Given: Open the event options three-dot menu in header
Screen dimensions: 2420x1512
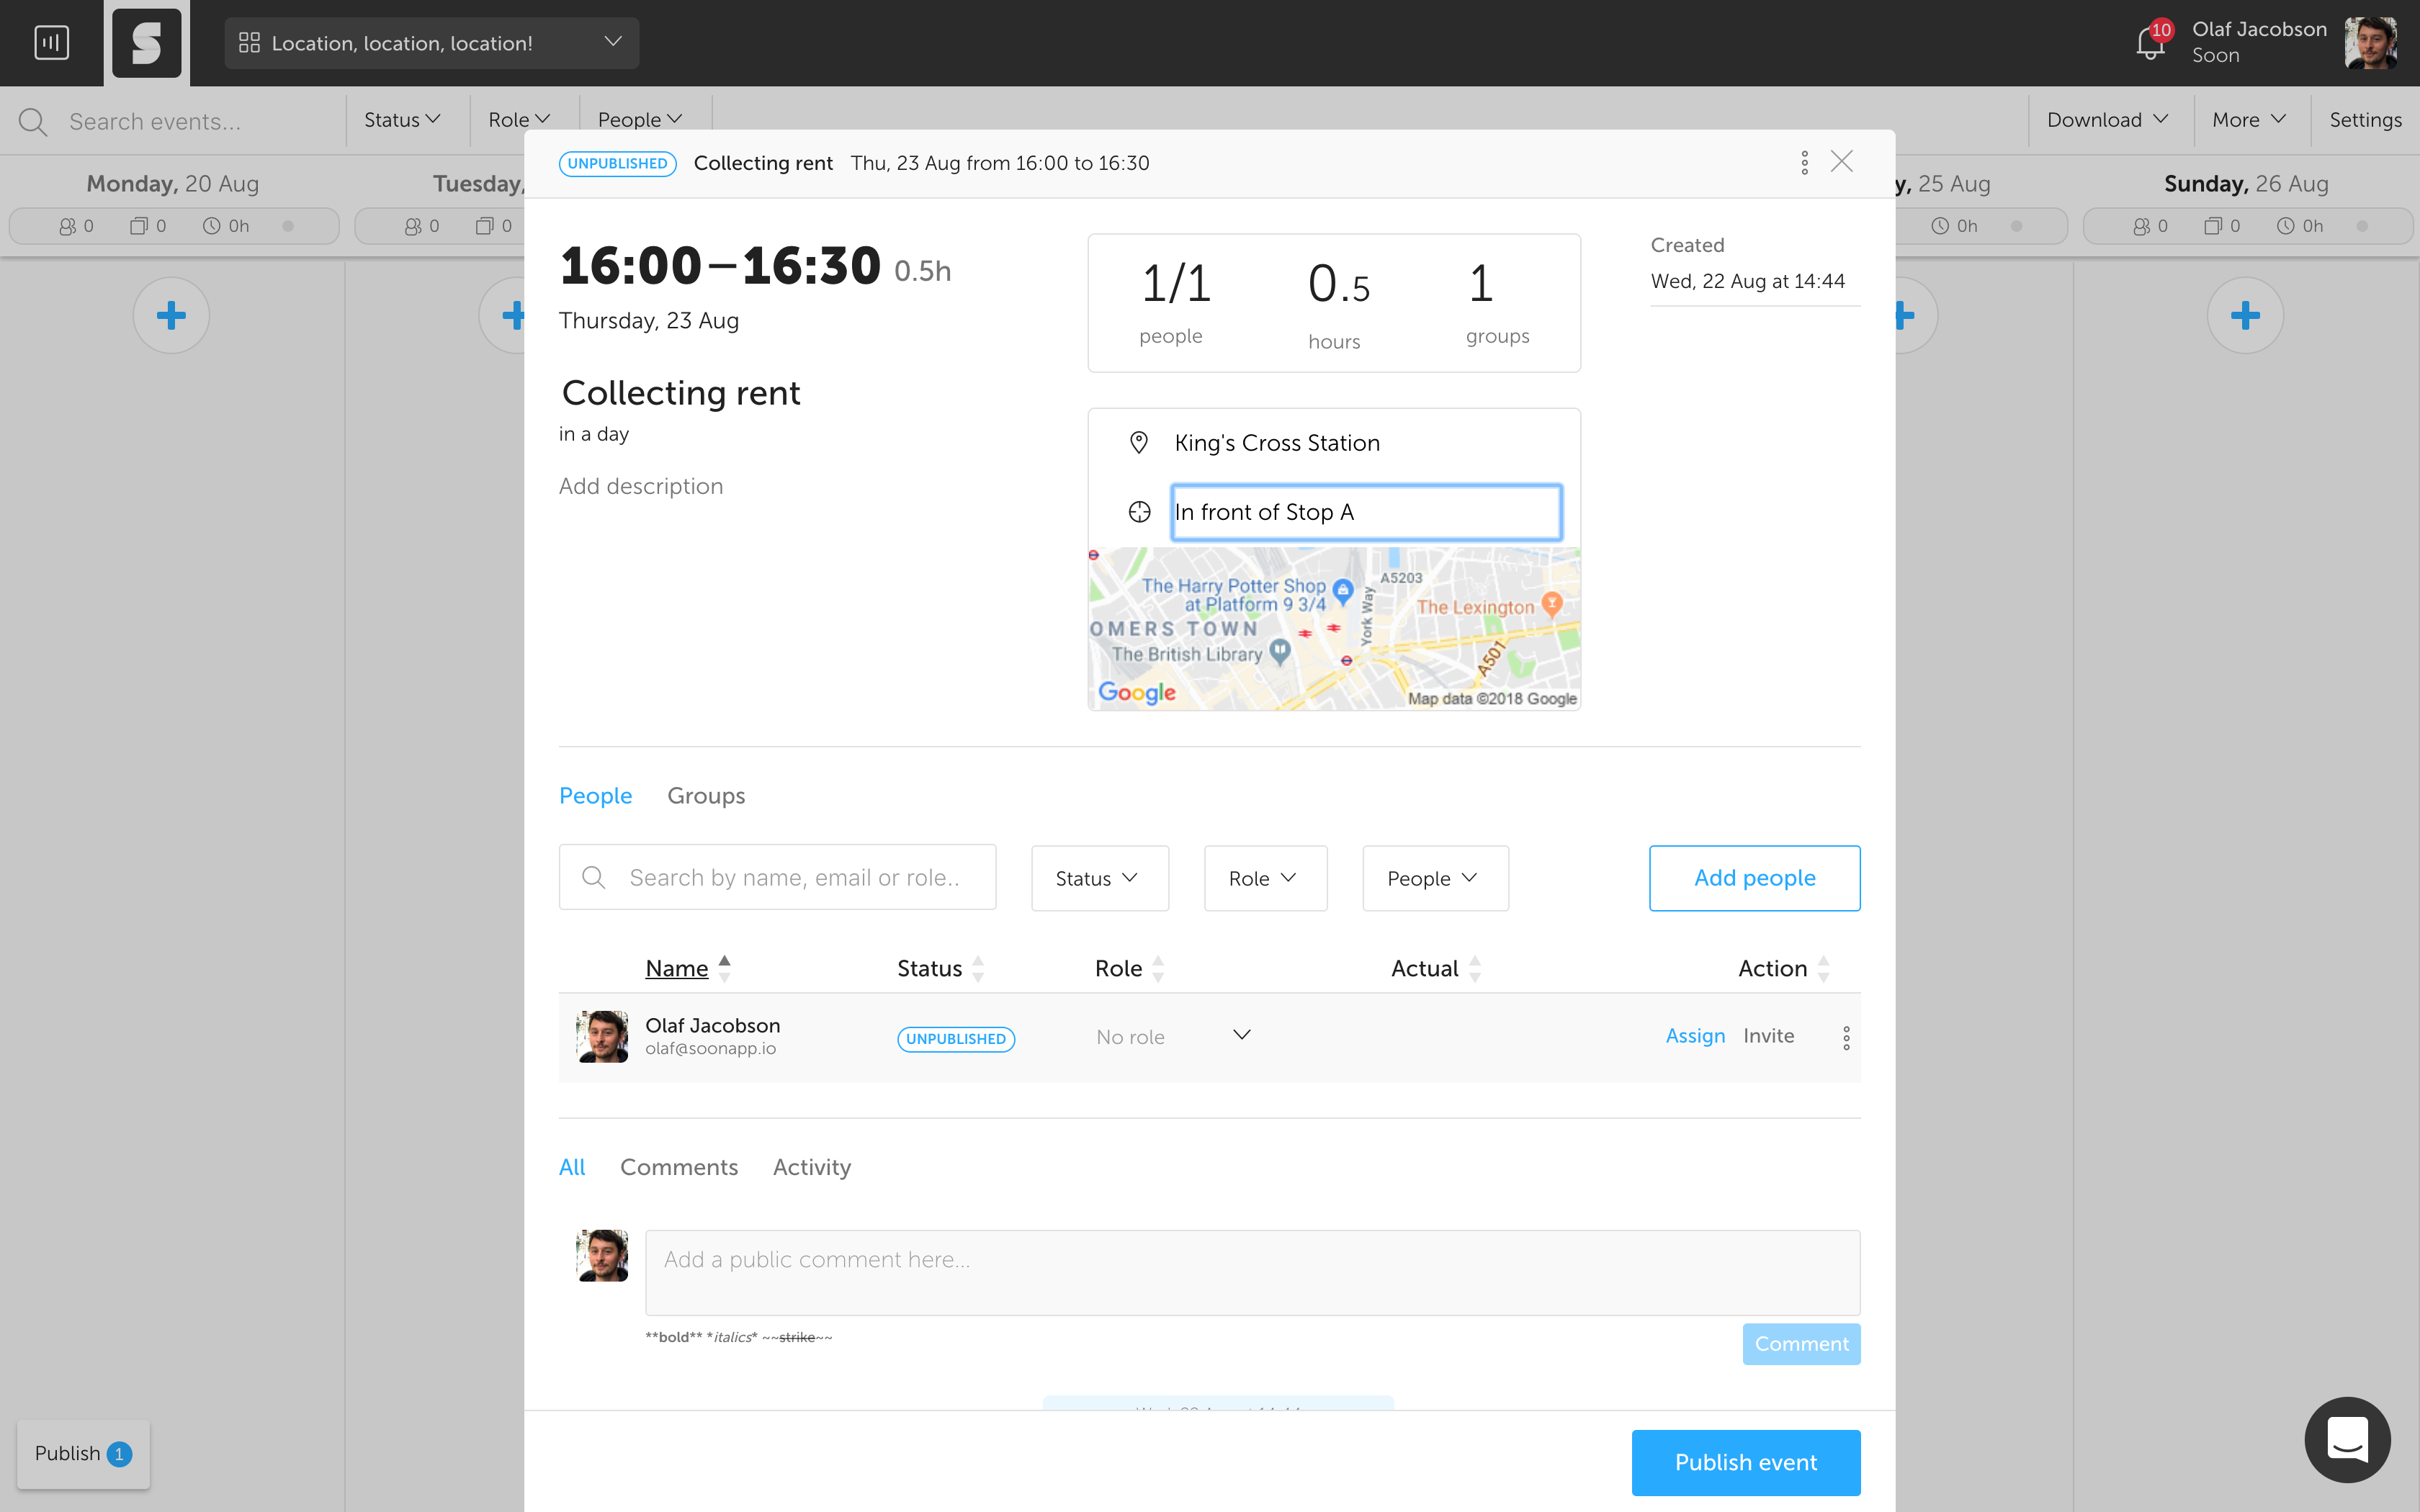Looking at the screenshot, I should tap(1804, 162).
